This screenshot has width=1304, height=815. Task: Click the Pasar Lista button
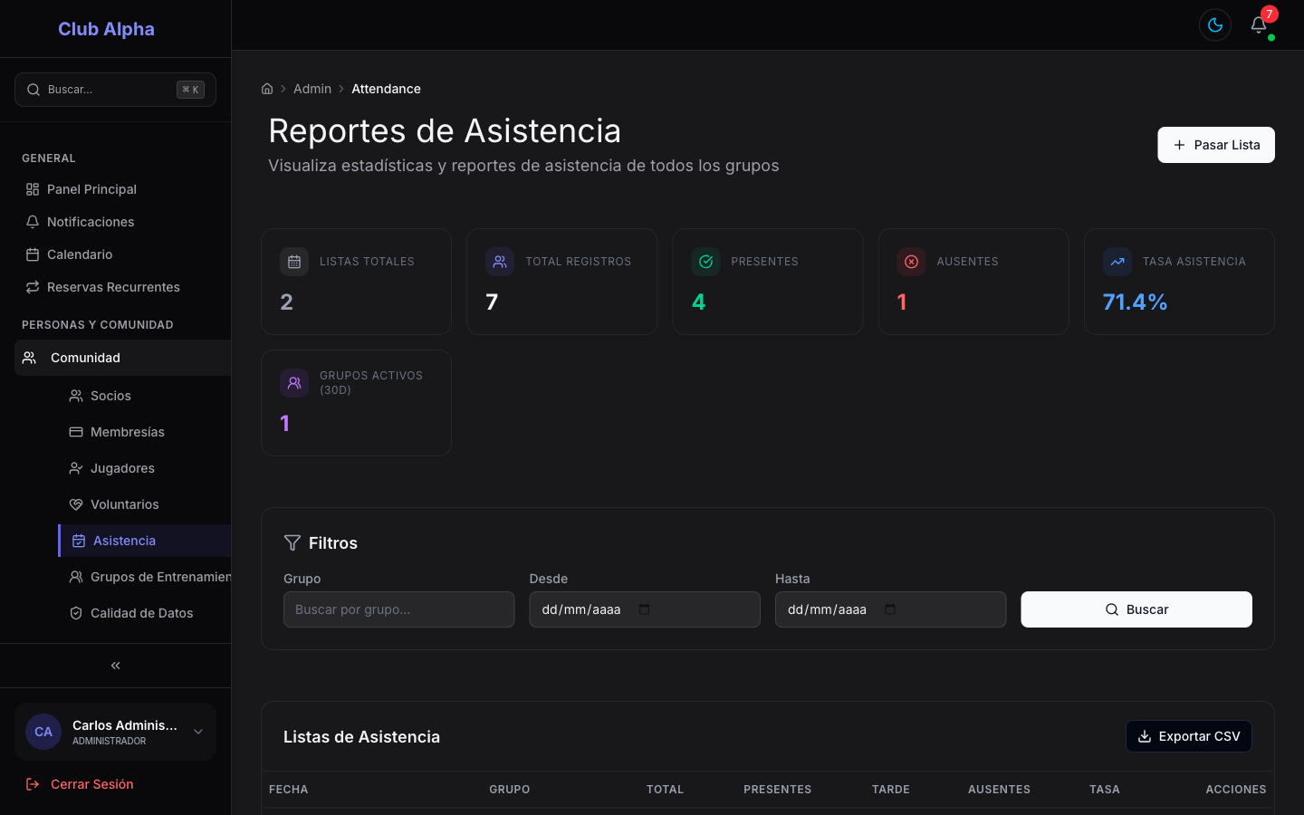[x=1216, y=145]
